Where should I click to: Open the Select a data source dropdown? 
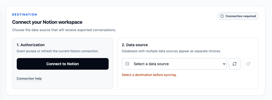pyautogui.click(x=174, y=64)
